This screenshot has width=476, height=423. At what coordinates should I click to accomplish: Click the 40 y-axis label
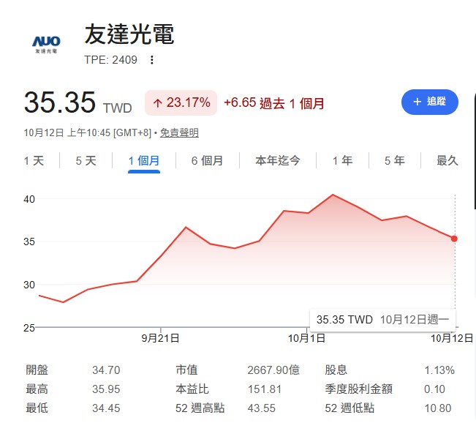point(29,199)
